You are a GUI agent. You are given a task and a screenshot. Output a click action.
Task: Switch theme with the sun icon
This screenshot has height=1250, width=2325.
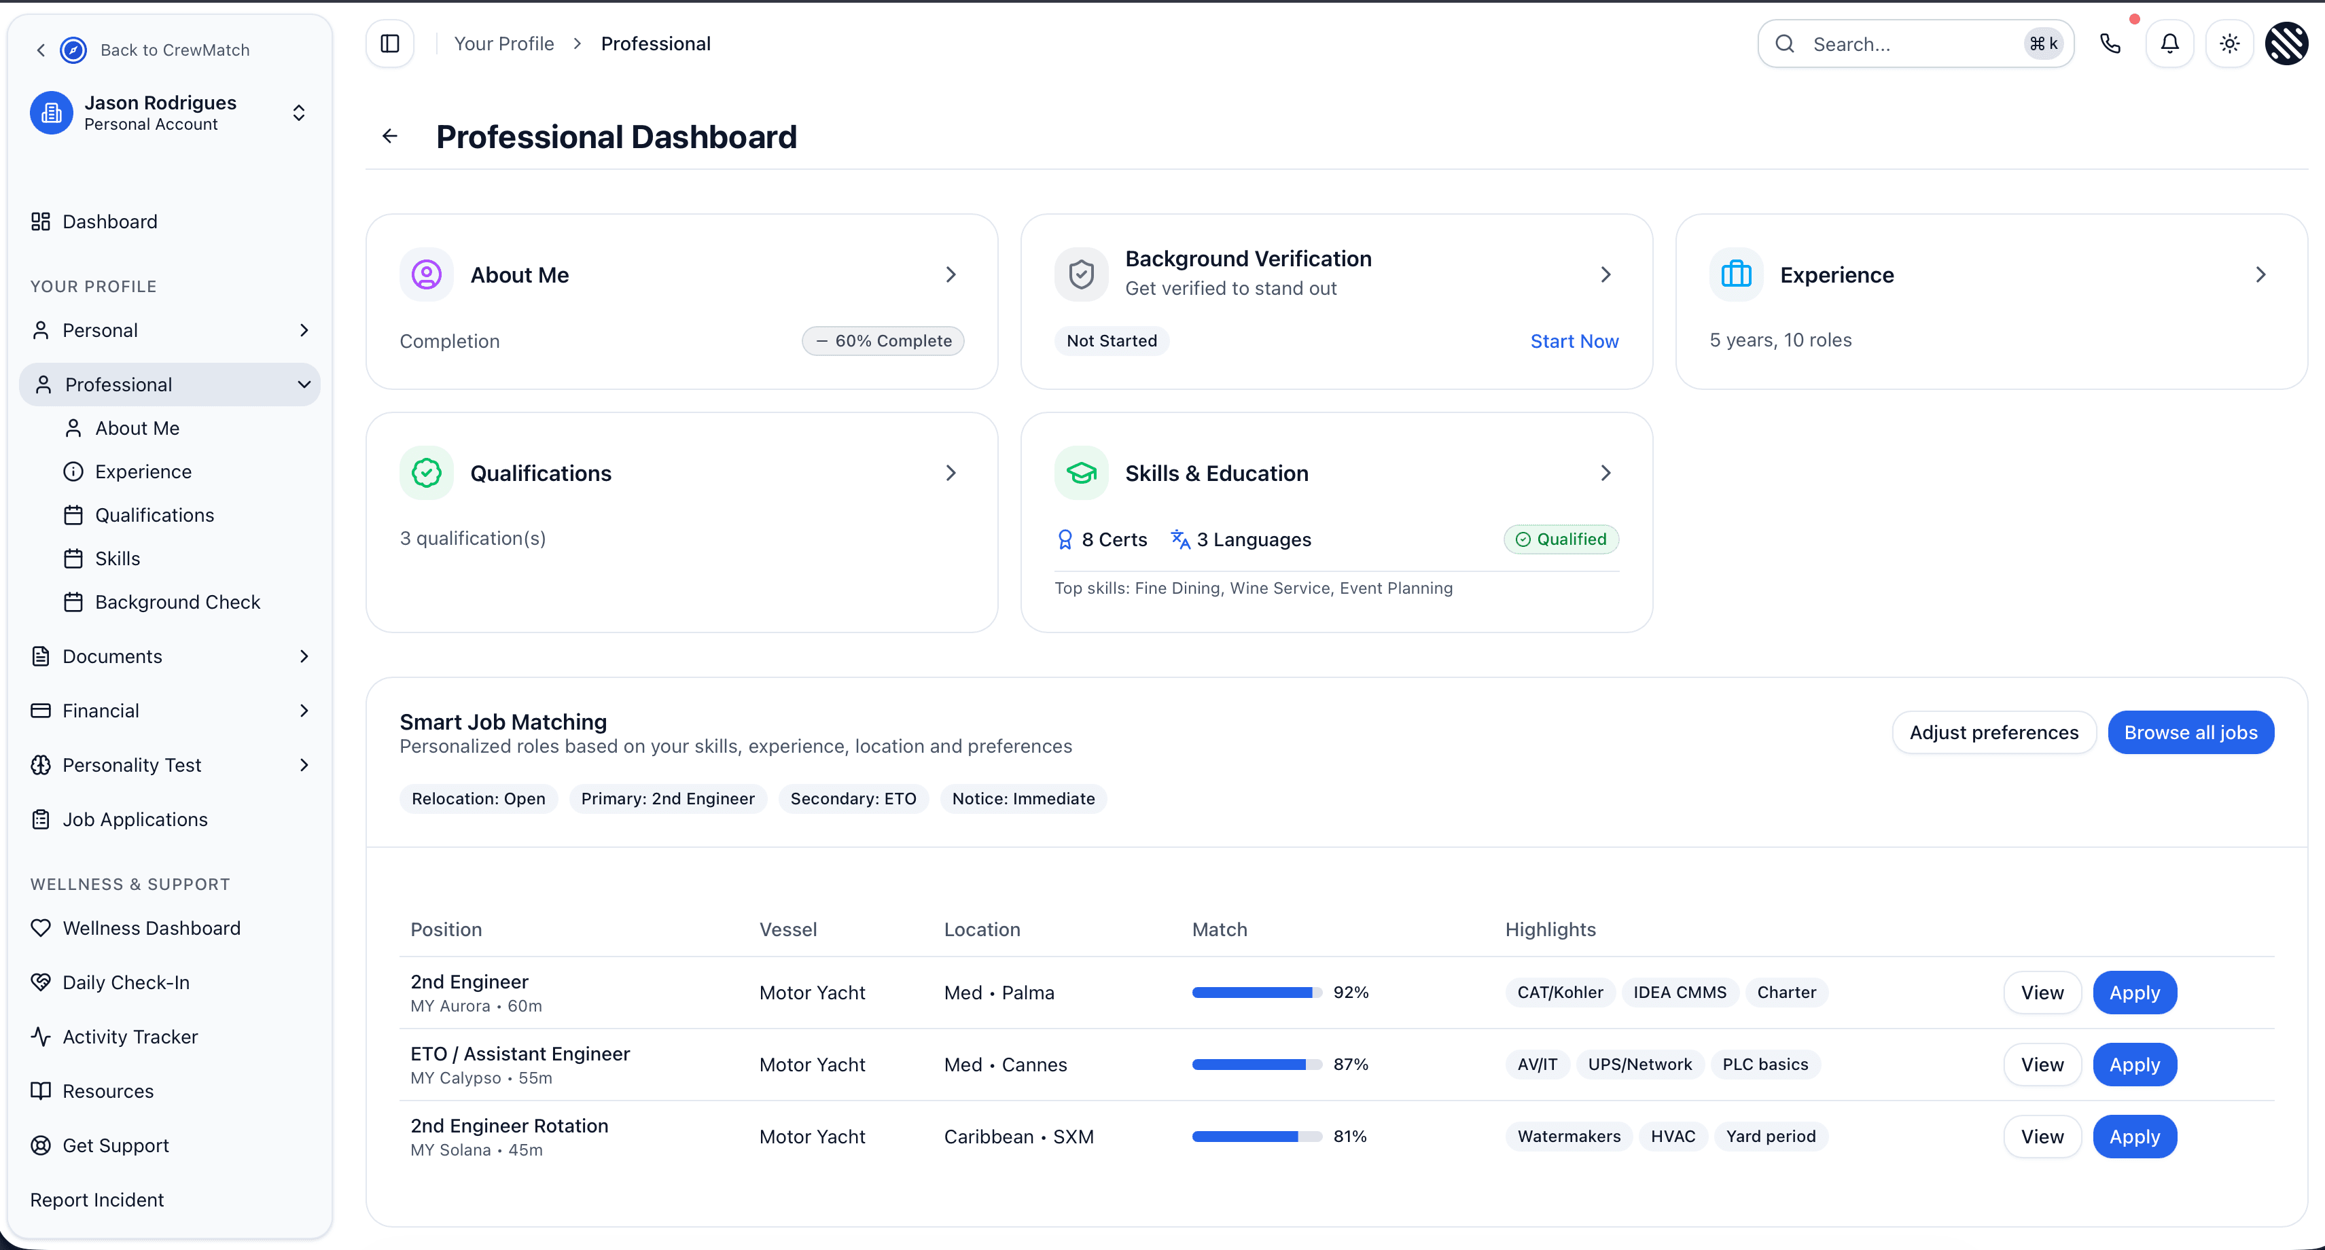tap(2229, 43)
